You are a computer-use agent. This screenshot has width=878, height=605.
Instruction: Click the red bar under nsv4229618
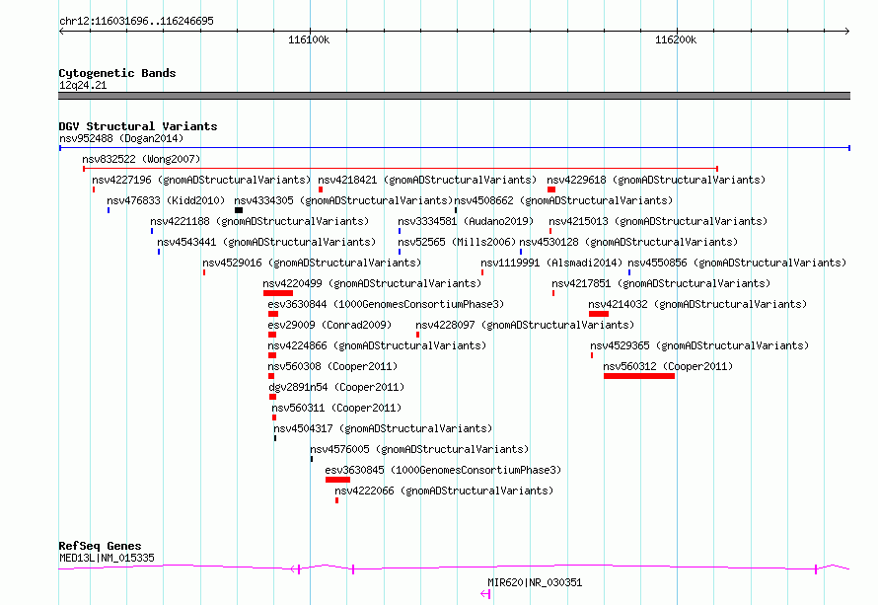[x=551, y=189]
